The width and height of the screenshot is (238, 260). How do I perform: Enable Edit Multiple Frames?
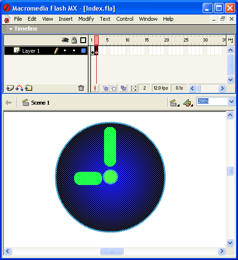[x=123, y=88]
